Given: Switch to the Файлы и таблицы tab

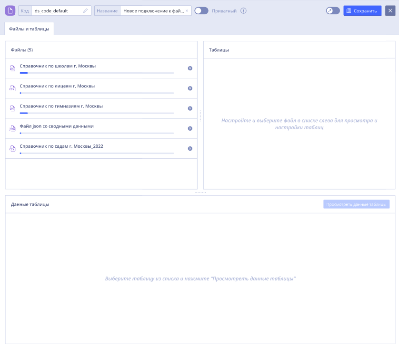Looking at the screenshot, I should point(29,29).
